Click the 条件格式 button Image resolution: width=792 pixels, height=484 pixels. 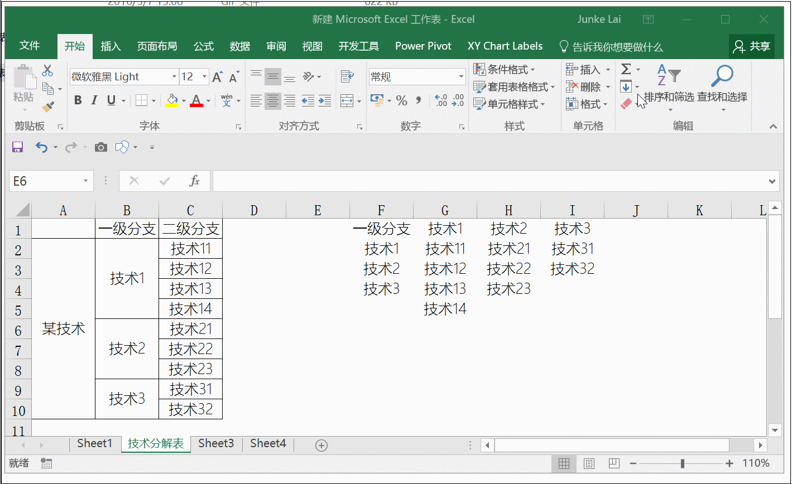pos(505,70)
